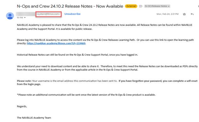Viewport: 199px width, 122px height.
Task: Click the NAVBLUE Academy Team signature
Action: [x=34, y=118]
